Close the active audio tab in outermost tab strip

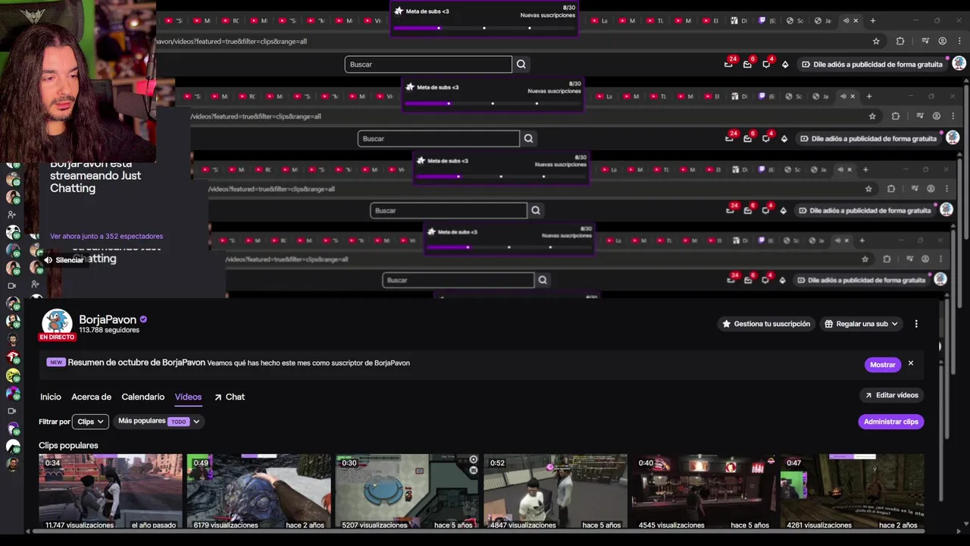(856, 20)
